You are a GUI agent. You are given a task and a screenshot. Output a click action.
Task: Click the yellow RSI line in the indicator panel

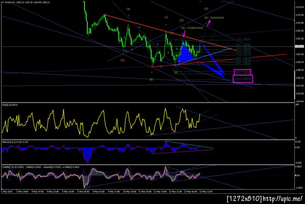tap(100, 123)
